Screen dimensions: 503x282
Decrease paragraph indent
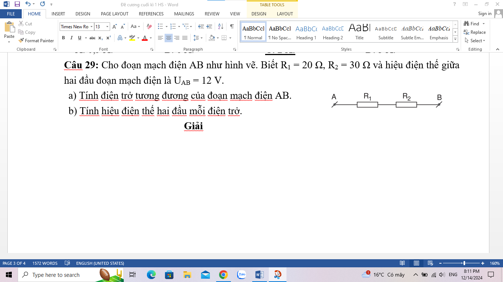201,26
